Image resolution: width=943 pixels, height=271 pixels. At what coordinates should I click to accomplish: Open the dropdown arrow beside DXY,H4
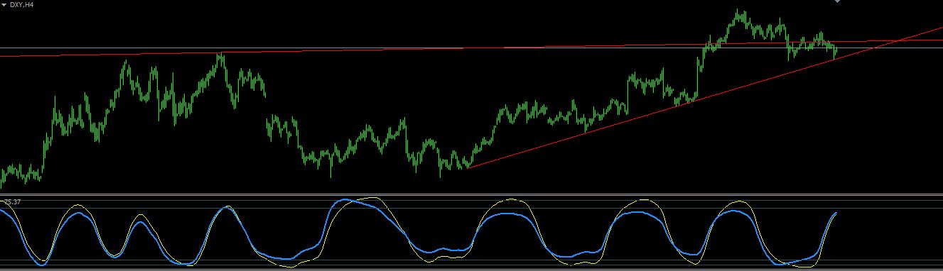coord(4,4)
